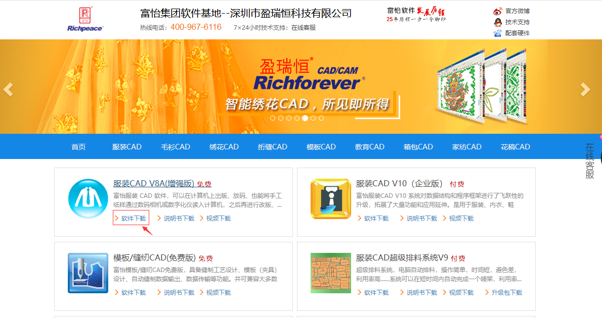This screenshot has height=318, width=602.
Task: Select the third carousel indicator dot
Action: 289,118
